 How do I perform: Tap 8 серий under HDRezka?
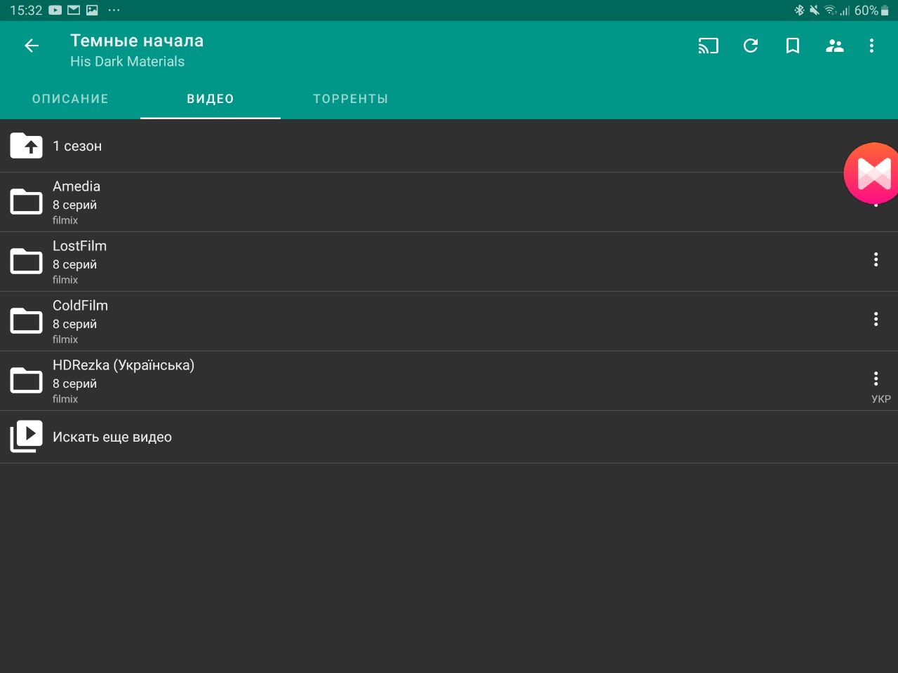click(75, 383)
